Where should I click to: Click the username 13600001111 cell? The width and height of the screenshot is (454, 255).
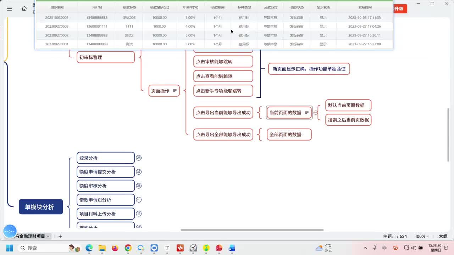[97, 26]
